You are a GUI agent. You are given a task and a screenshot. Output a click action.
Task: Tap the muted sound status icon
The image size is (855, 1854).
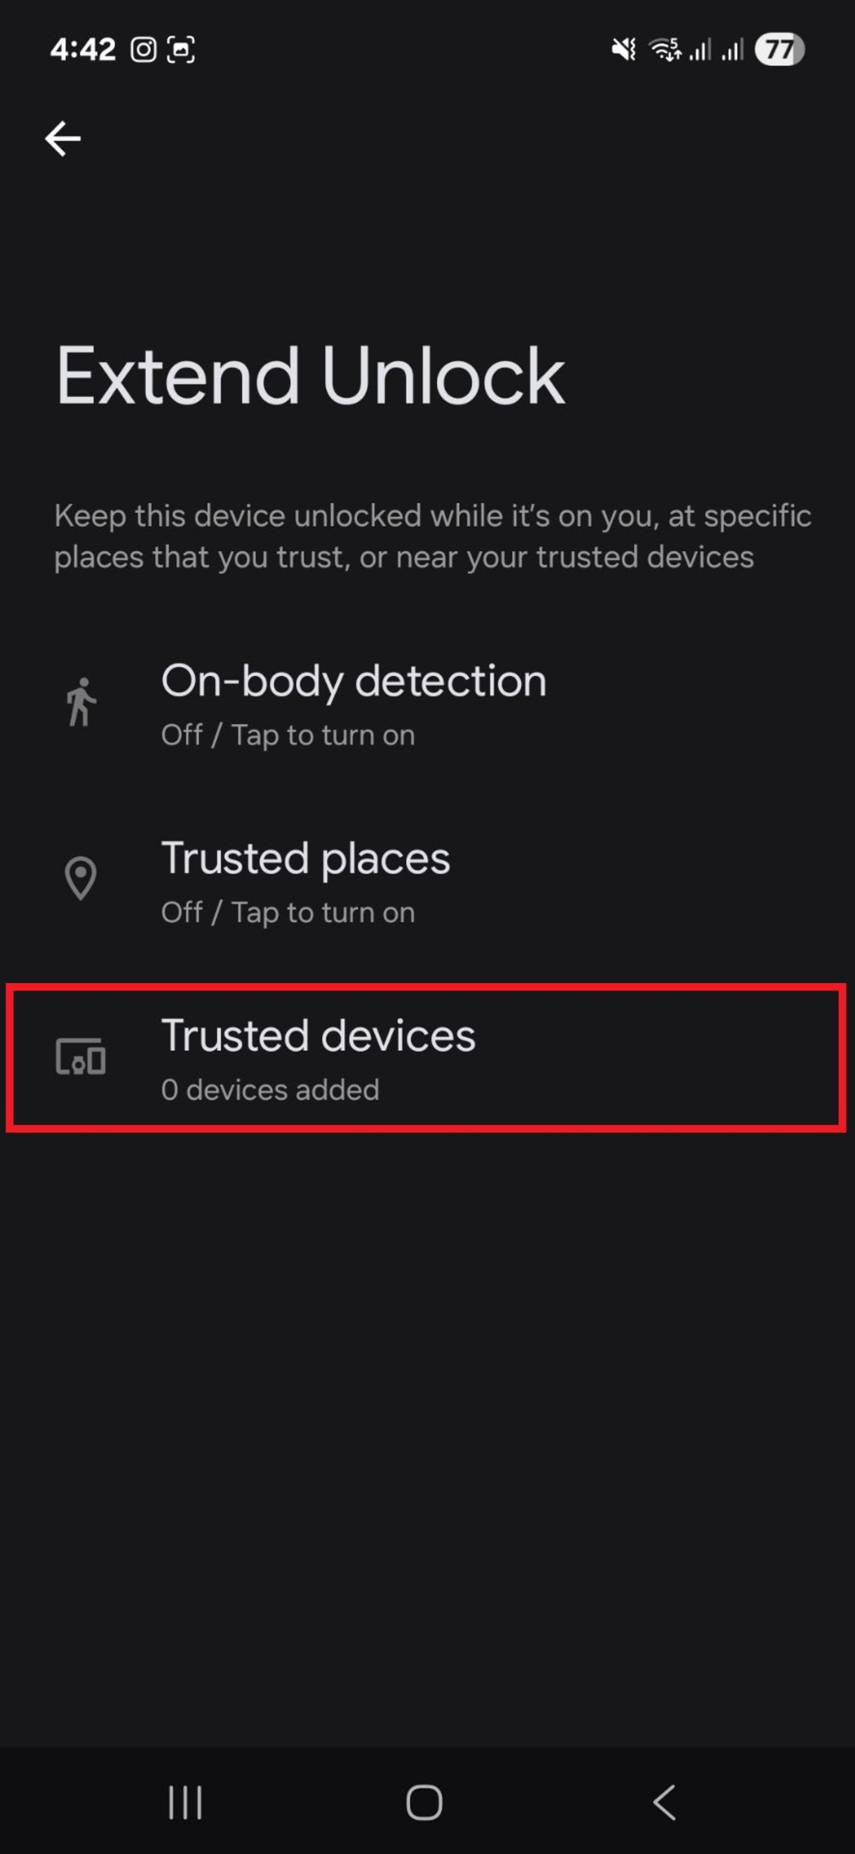click(x=623, y=49)
